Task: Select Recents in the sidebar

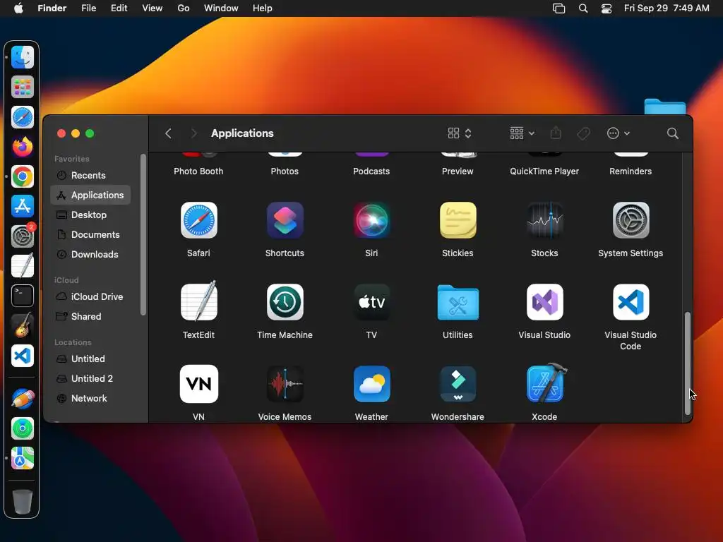Action: [90, 176]
